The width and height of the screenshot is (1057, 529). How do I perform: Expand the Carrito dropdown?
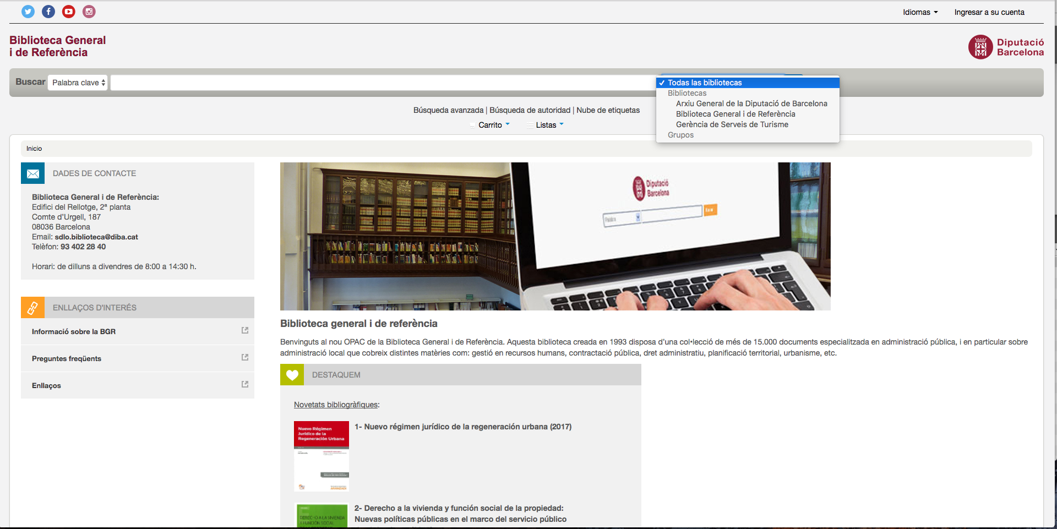point(493,125)
